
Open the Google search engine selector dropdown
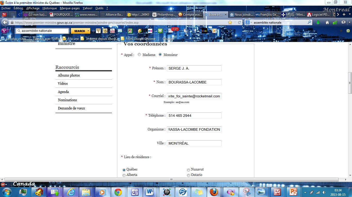tap(249, 23)
